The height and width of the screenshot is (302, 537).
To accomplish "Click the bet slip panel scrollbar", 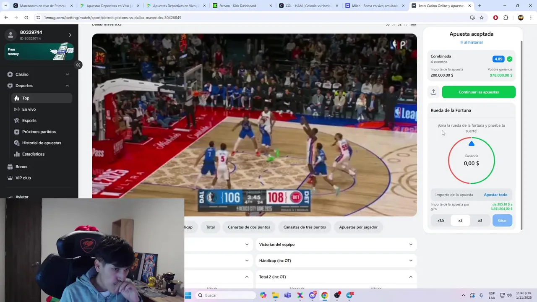I will coord(521,134).
